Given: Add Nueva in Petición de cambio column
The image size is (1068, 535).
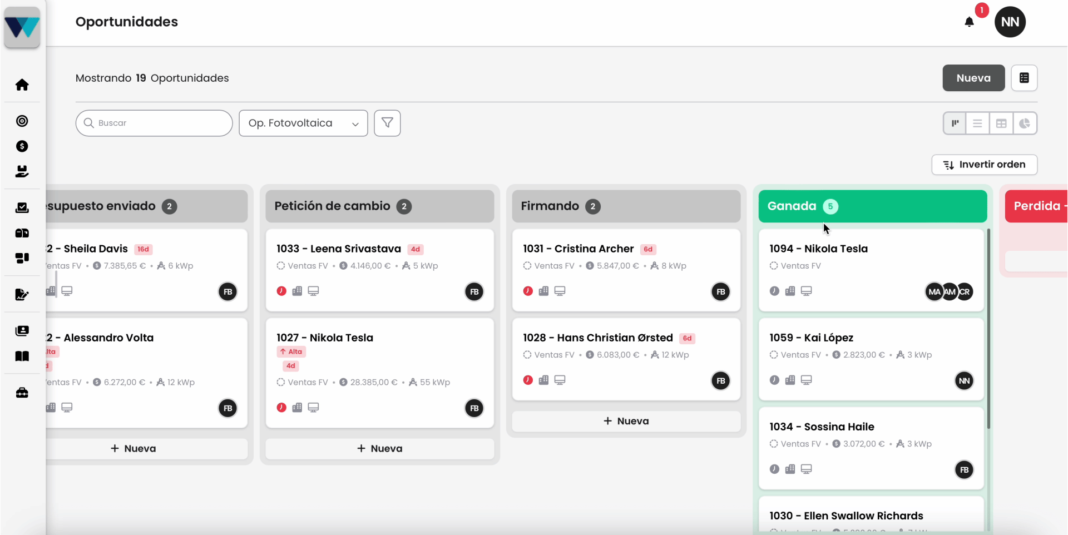Looking at the screenshot, I should (x=380, y=448).
